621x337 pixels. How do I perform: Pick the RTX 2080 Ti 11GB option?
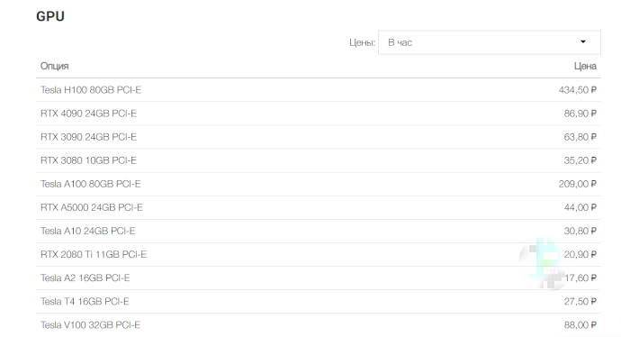[319, 254]
